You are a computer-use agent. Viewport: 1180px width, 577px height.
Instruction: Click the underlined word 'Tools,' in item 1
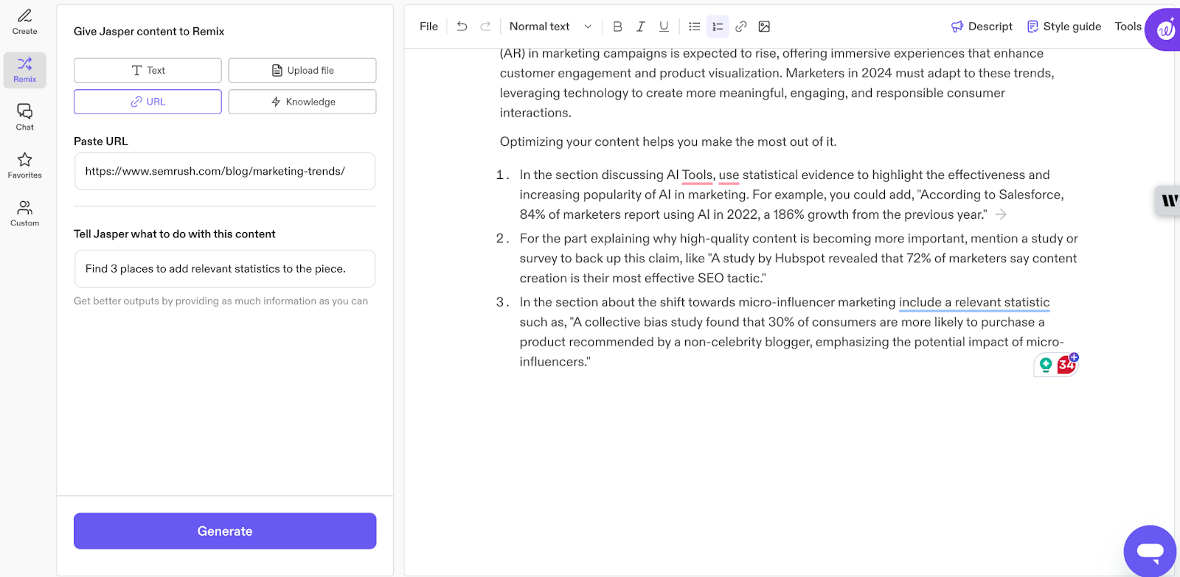click(x=698, y=175)
